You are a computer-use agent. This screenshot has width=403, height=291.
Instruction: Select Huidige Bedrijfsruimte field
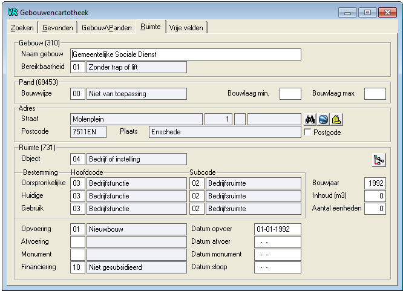[254, 196]
